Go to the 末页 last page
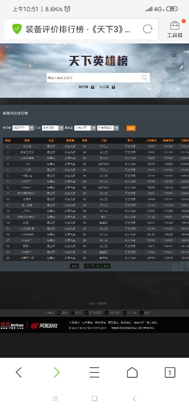The width and height of the screenshot is (189, 410). pos(106,266)
